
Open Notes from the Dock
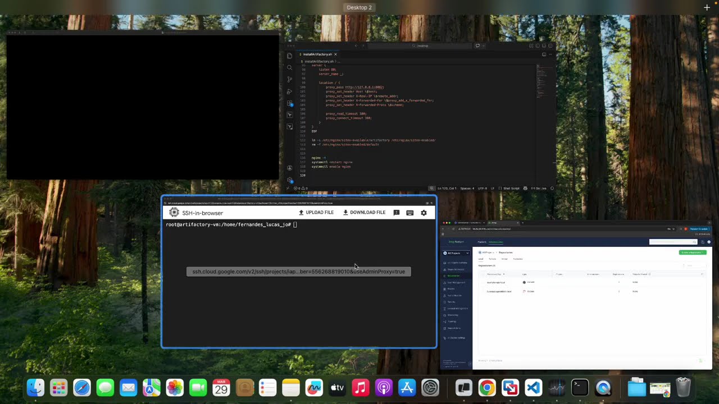[291, 388]
